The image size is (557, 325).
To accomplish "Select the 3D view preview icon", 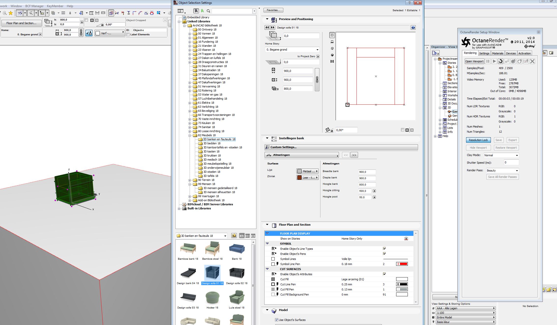I will [x=332, y=48].
